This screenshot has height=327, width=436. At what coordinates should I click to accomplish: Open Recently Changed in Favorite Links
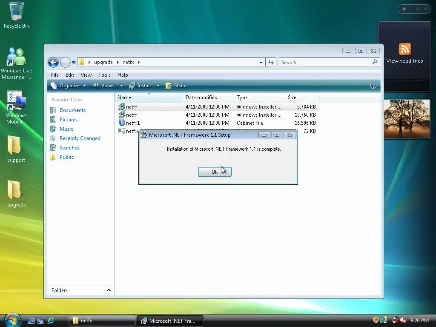[80, 138]
